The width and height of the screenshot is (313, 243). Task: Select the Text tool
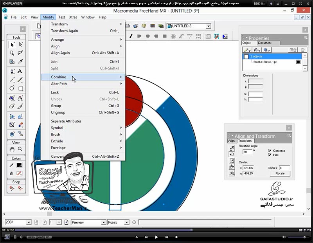point(20,71)
